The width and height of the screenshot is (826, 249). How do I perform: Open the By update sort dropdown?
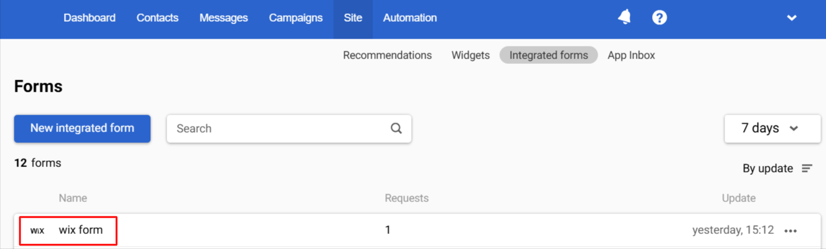coord(768,169)
